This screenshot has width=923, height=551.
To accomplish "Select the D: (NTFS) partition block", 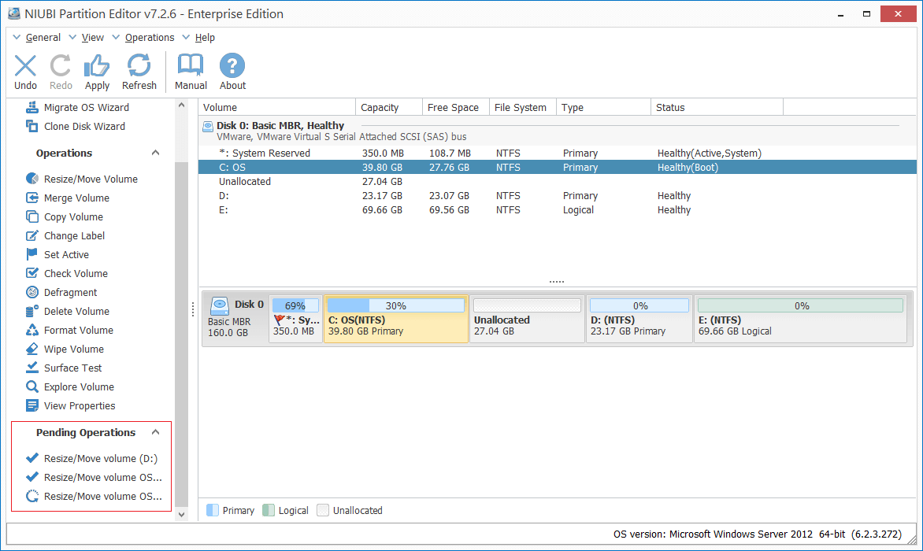I will tap(639, 319).
